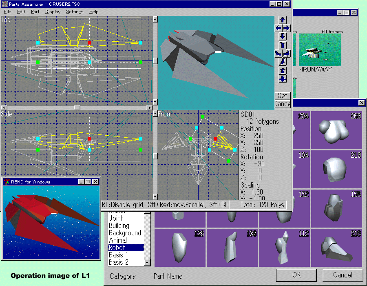Open the File menu

click(x=7, y=12)
